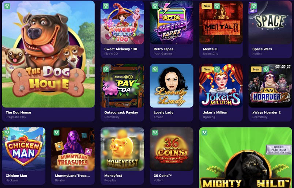Open Outsourced: Payday game artwork
Image resolution: width=294 pixels, height=188 pixels.
(122, 86)
